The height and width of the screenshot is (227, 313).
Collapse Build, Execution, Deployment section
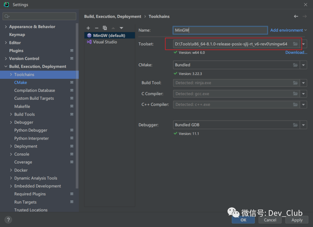click(6, 66)
